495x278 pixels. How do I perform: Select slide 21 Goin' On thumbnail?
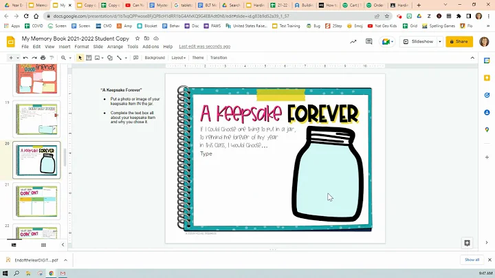36,201
